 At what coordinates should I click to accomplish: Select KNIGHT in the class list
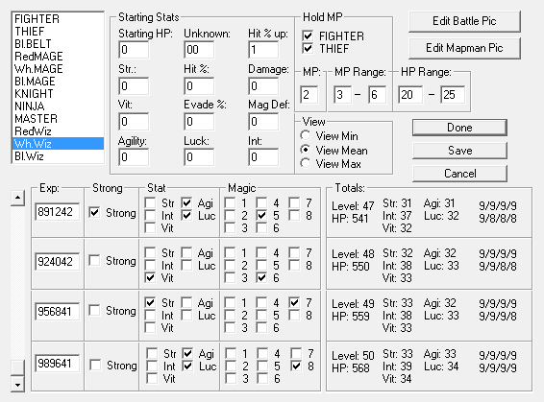click(34, 94)
